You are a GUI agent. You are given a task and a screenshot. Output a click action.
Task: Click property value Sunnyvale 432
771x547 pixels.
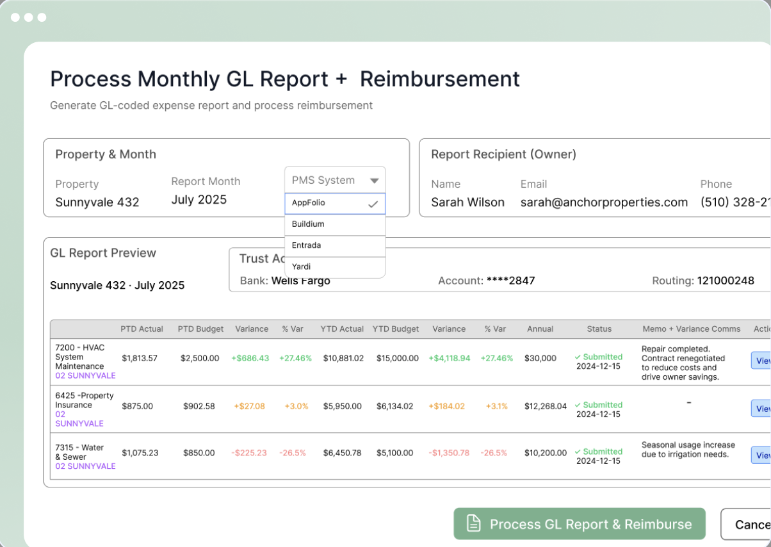[97, 202]
